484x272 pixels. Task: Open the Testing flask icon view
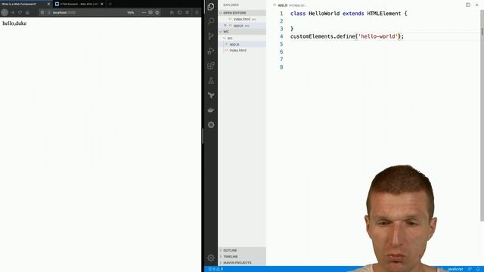pos(211,81)
